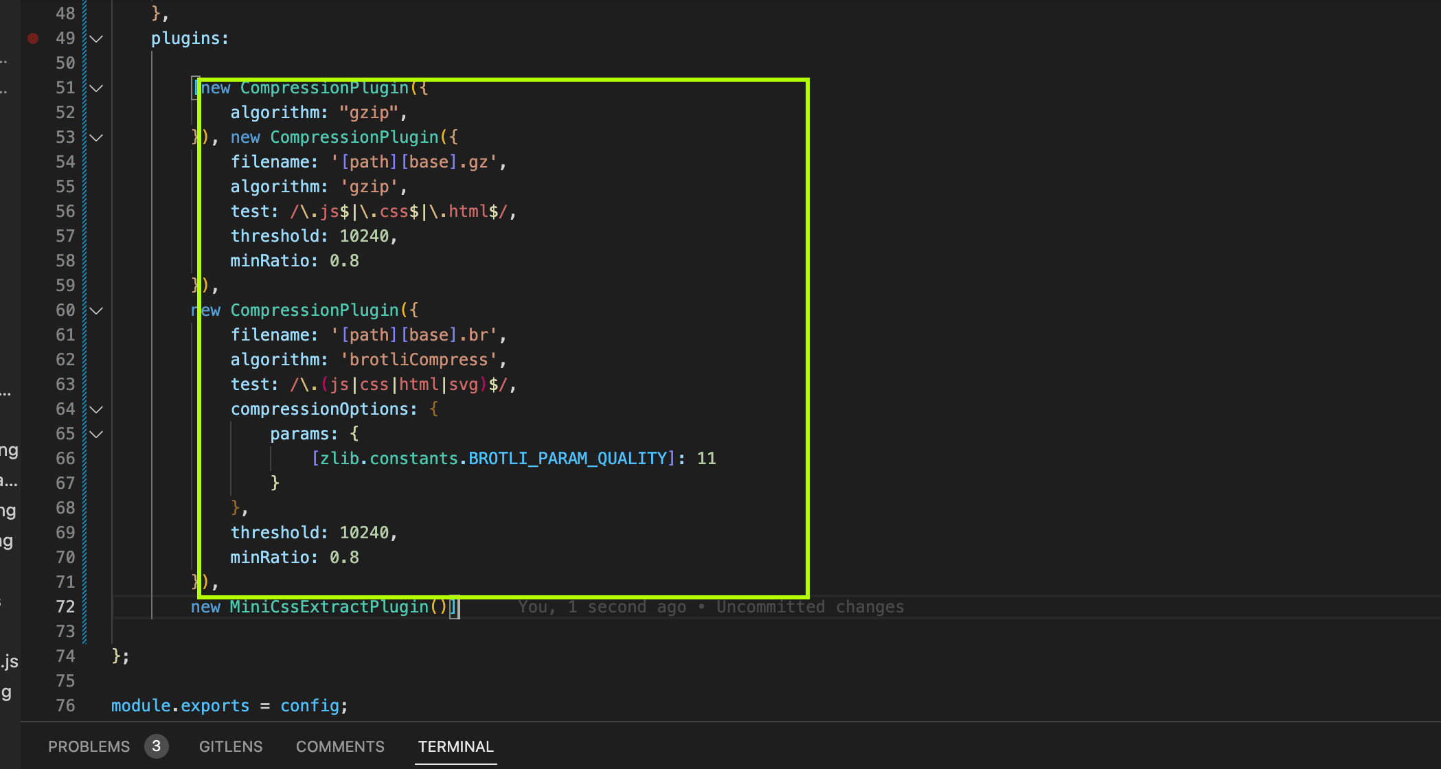Collapse the compressionOptions fold on line 64
1441x769 pixels.
[x=95, y=409]
